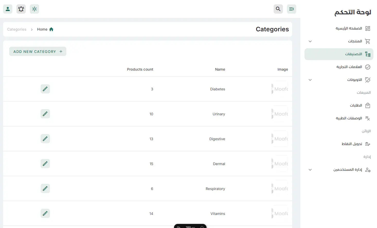377x228 pixels.
Task: Click the Dermal category image thumbnail
Action: click(x=280, y=164)
